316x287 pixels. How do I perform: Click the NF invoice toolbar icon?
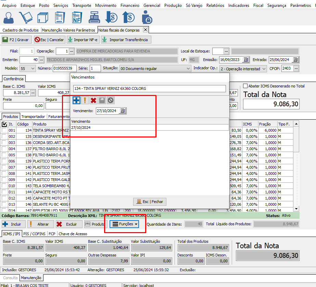pyautogui.click(x=77, y=17)
